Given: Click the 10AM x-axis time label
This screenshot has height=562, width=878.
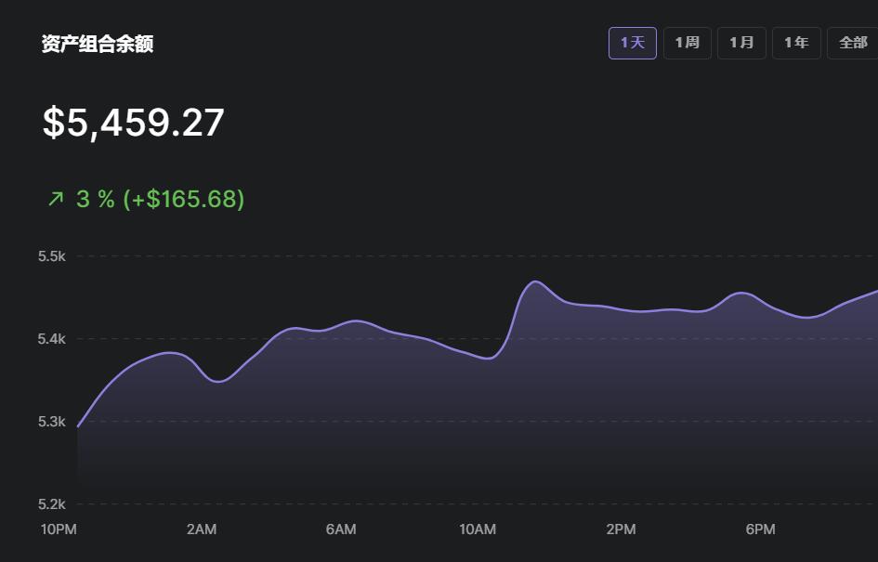Looking at the screenshot, I should pyautogui.click(x=478, y=529).
